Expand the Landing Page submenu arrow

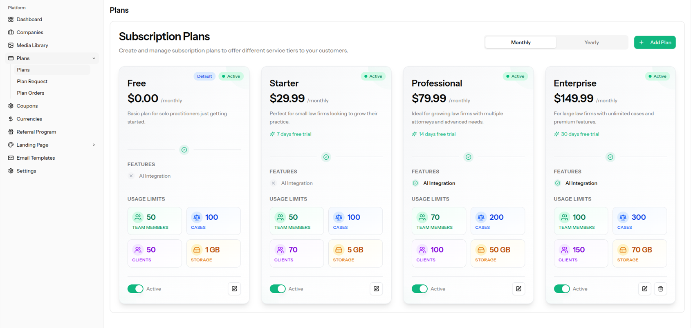pyautogui.click(x=94, y=145)
